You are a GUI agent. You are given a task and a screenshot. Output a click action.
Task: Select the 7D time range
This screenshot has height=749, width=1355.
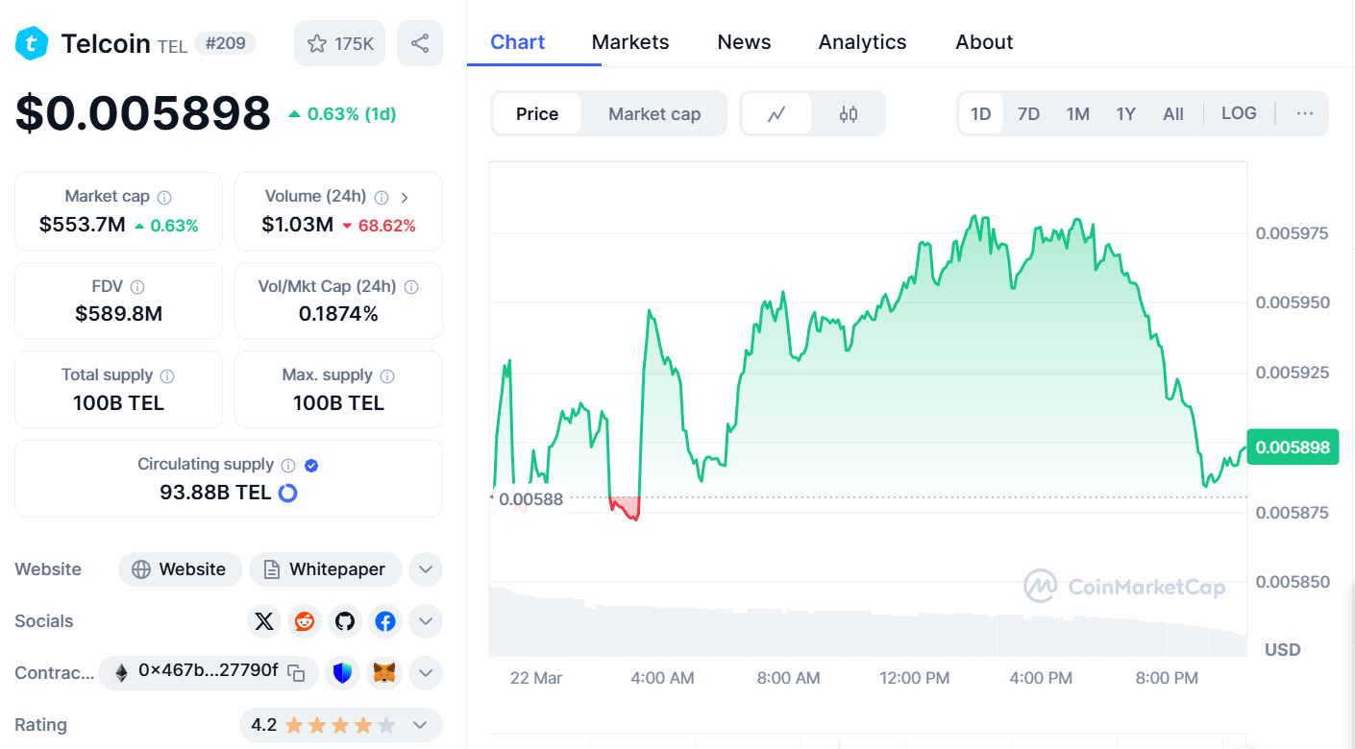1028,112
